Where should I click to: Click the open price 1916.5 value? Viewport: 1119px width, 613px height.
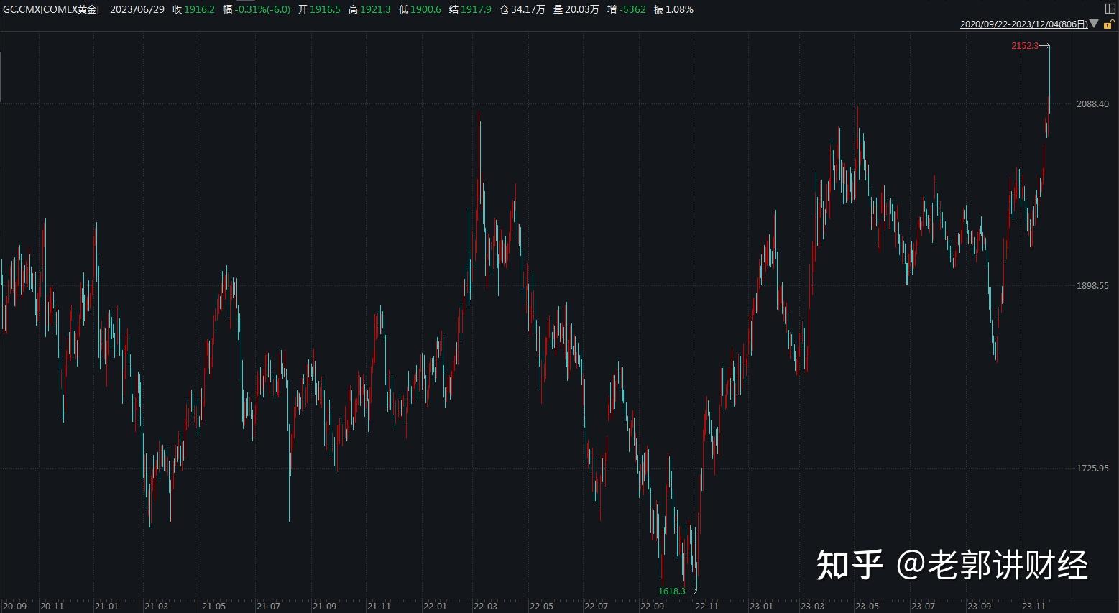pos(325,9)
